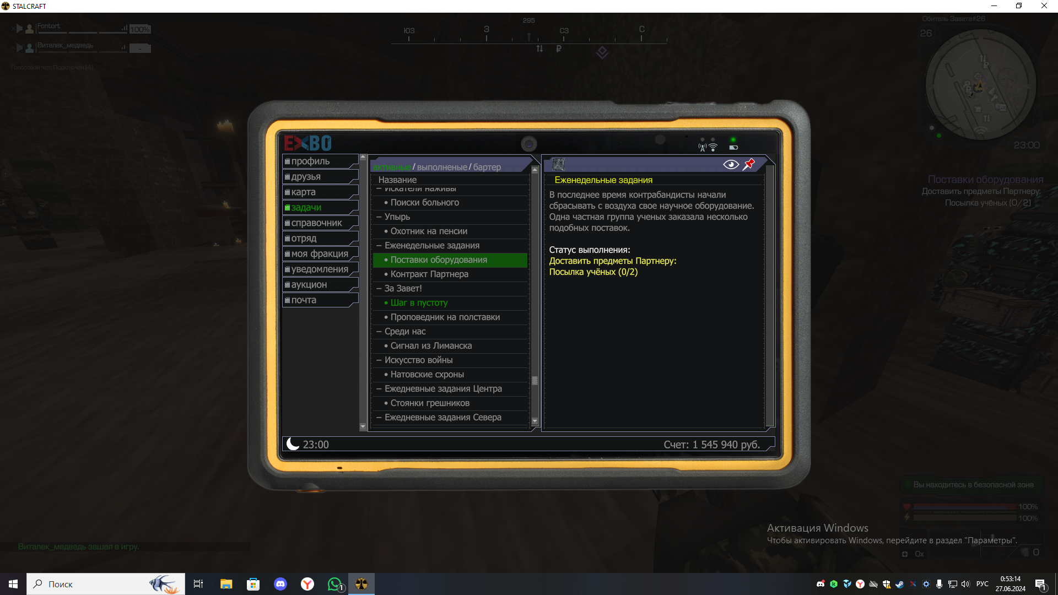
Task: Open the аукцион section
Action: tap(320, 284)
